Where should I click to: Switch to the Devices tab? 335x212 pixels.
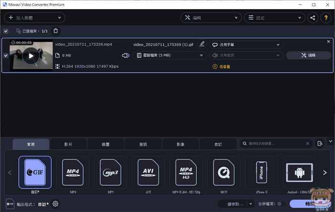(x=106, y=144)
